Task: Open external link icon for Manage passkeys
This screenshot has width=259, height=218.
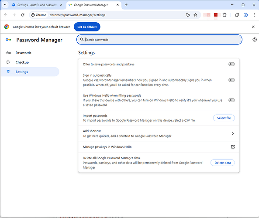Action: pyautogui.click(x=233, y=147)
